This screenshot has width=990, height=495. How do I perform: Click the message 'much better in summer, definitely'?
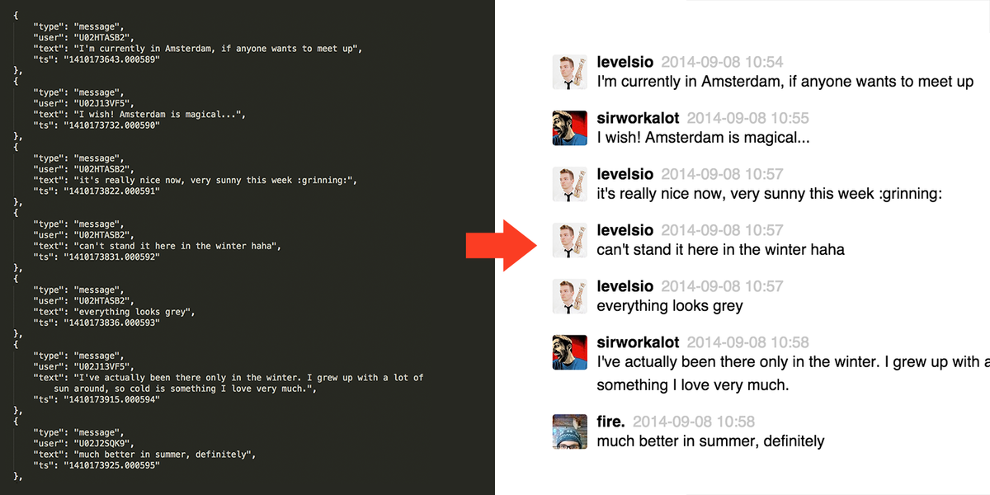tap(709, 441)
